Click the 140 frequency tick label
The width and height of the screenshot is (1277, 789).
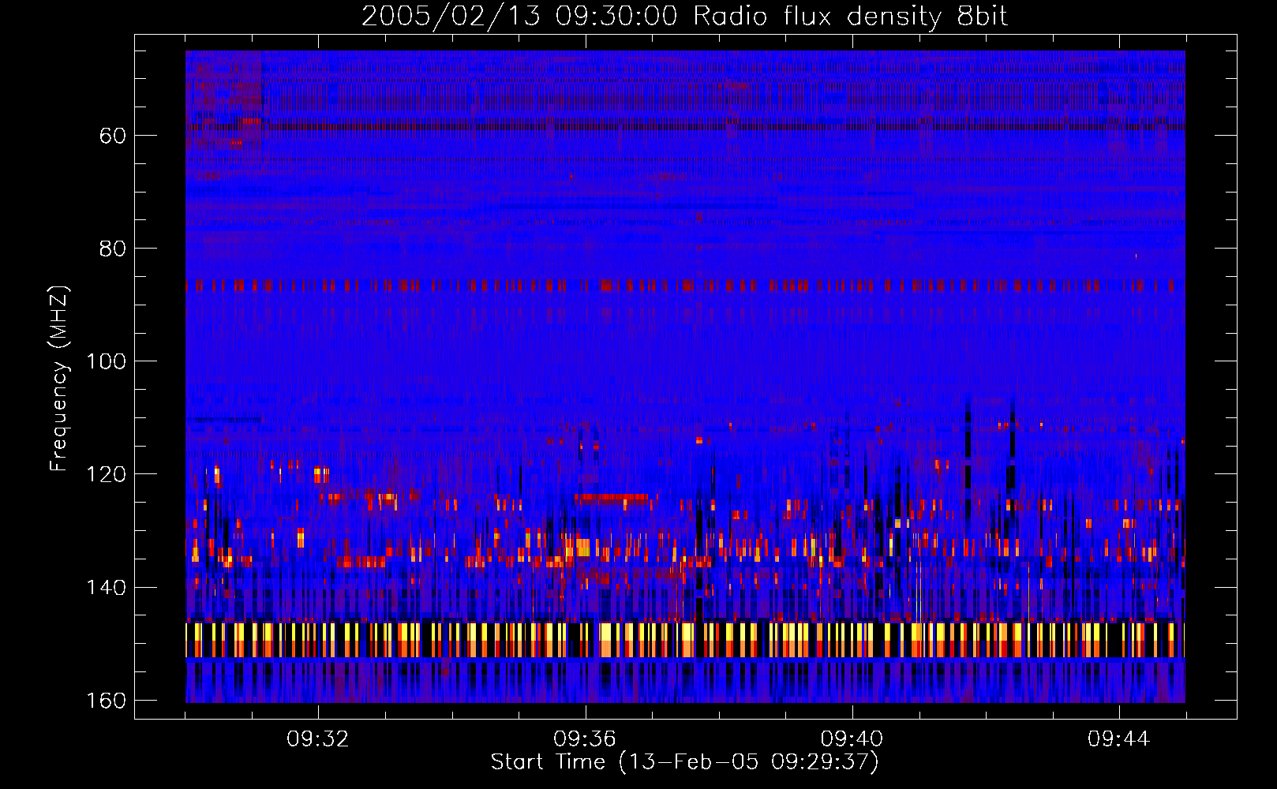[106, 588]
